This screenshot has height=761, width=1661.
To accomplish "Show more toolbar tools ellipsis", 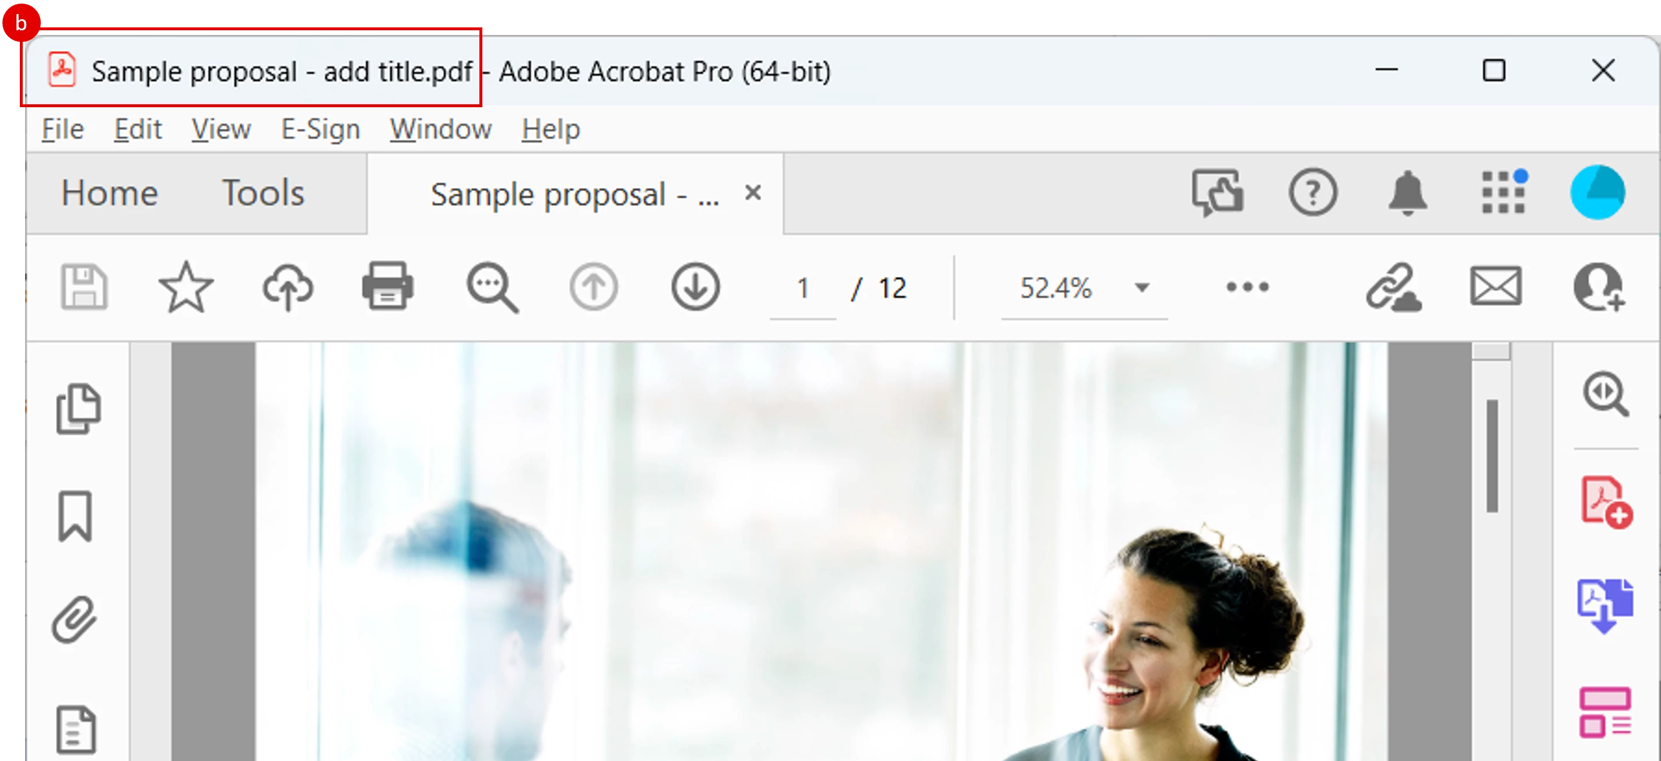I will (1247, 287).
